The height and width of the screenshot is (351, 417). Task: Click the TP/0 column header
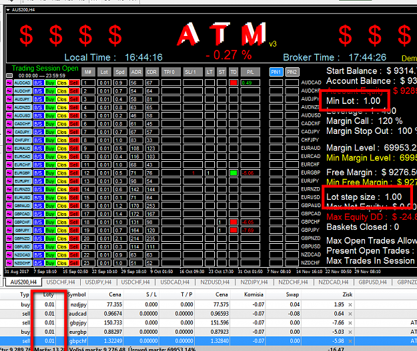click(x=169, y=72)
